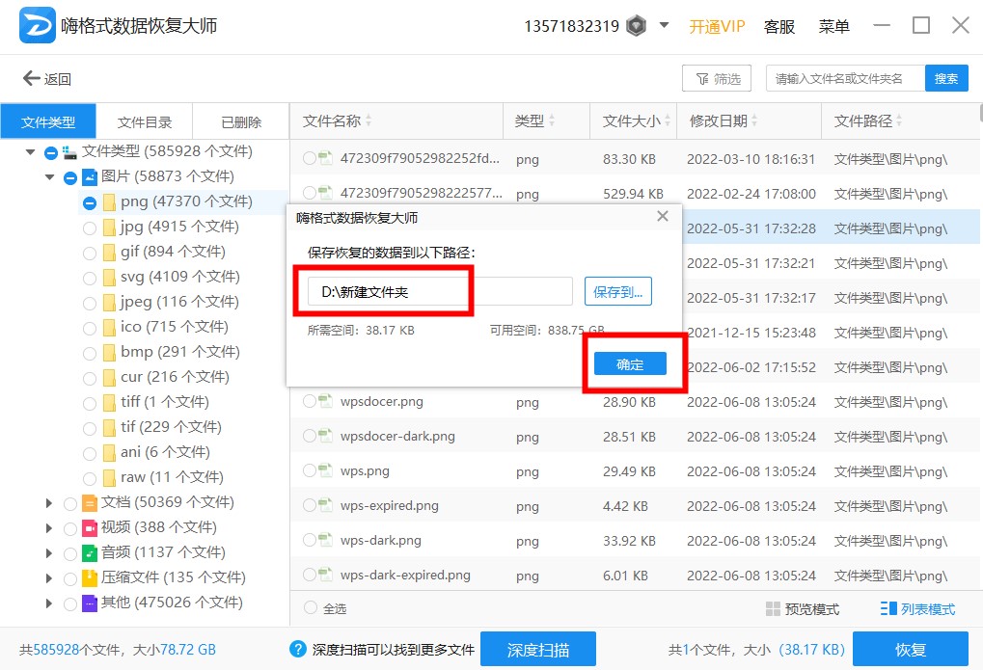Viewport: 983px width, 670px height.
Task: Check the bmp folder checkbox
Action: pyautogui.click(x=90, y=353)
